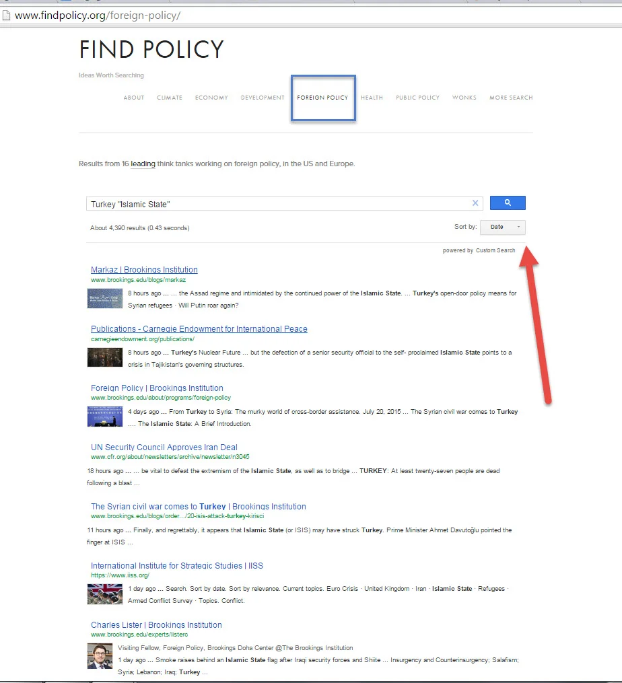622x683 pixels.
Task: Select the Foreign Policy nav item
Action: pos(322,98)
